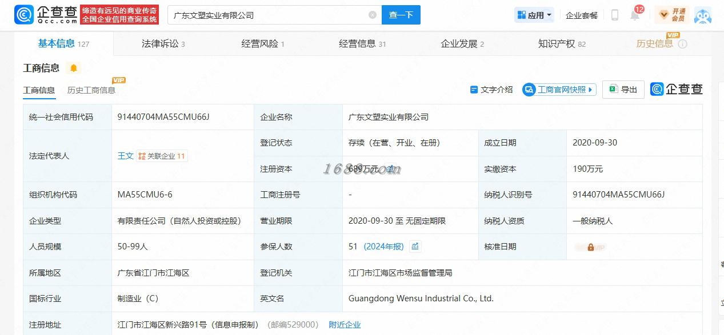Open notifications bell with 12 badge
This screenshot has height=335, width=724.
pos(635,14)
